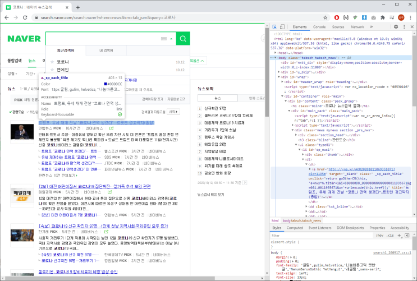417x281 pixels.
Task: Open the on-screen keyboard icon in search box
Action: coord(164,39)
